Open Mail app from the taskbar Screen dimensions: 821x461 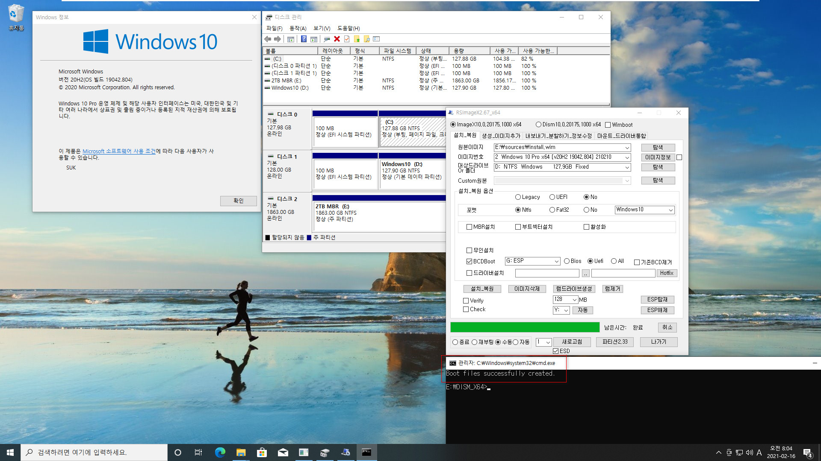pos(283,452)
